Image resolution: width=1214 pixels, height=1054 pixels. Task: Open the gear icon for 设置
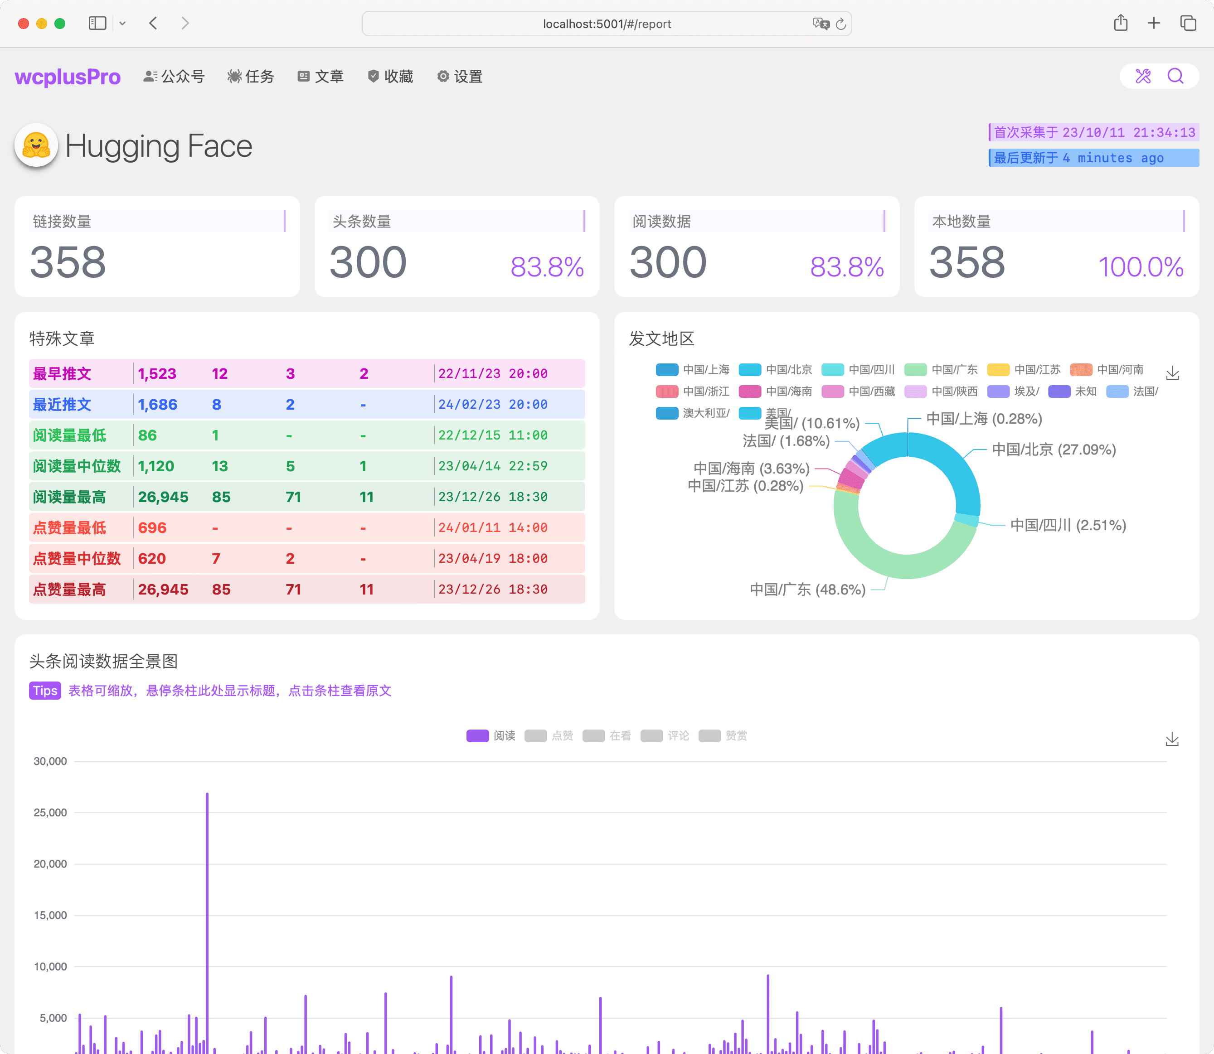pos(442,76)
